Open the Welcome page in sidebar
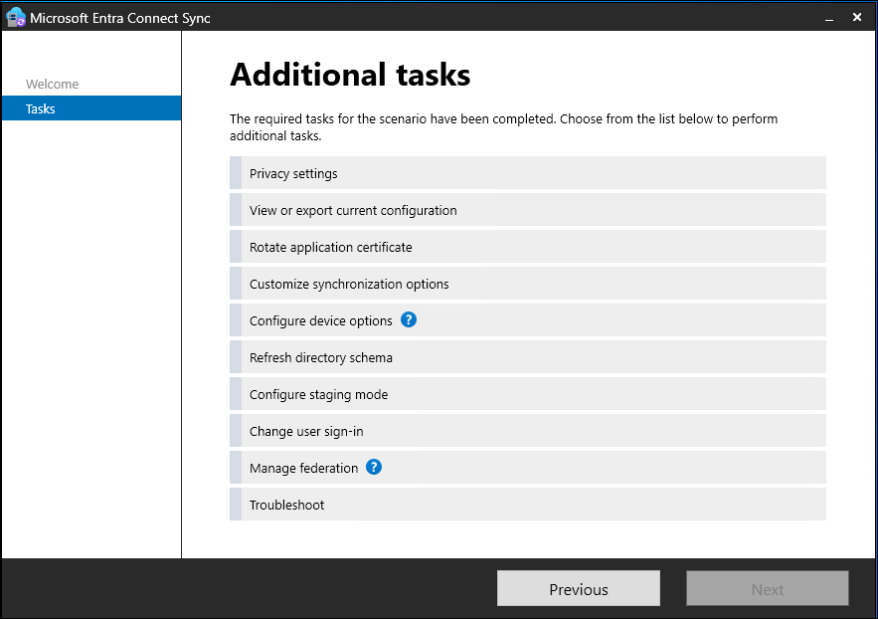Image resolution: width=878 pixels, height=619 pixels. [x=53, y=85]
